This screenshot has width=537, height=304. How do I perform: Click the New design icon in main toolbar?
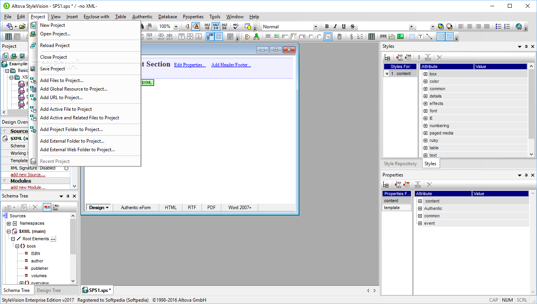click(x=9, y=26)
